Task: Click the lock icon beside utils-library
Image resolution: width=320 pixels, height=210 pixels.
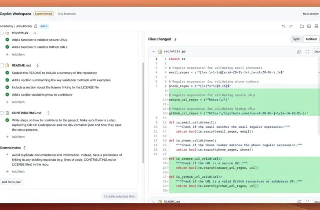Action: (36, 26)
